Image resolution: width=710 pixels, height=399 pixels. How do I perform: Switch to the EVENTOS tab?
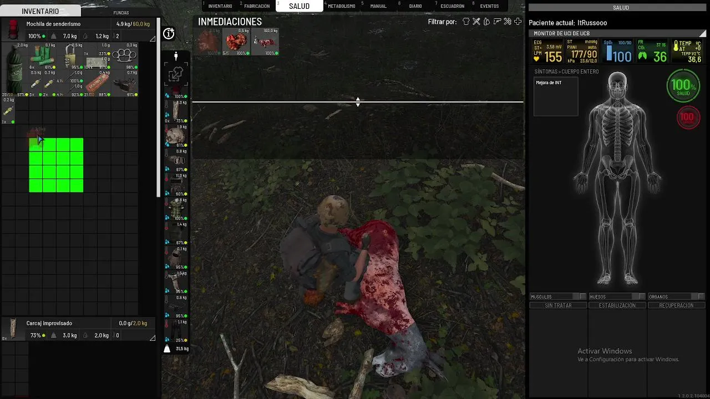[x=489, y=6]
